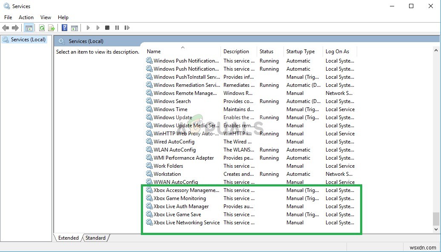The width and height of the screenshot is (441, 252).
Task: Open the Action menu
Action: pos(26,17)
